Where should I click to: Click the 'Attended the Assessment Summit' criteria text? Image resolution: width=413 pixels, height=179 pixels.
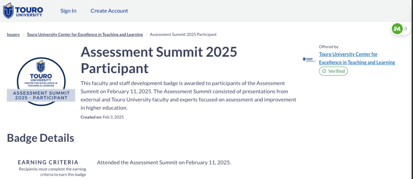164,162
